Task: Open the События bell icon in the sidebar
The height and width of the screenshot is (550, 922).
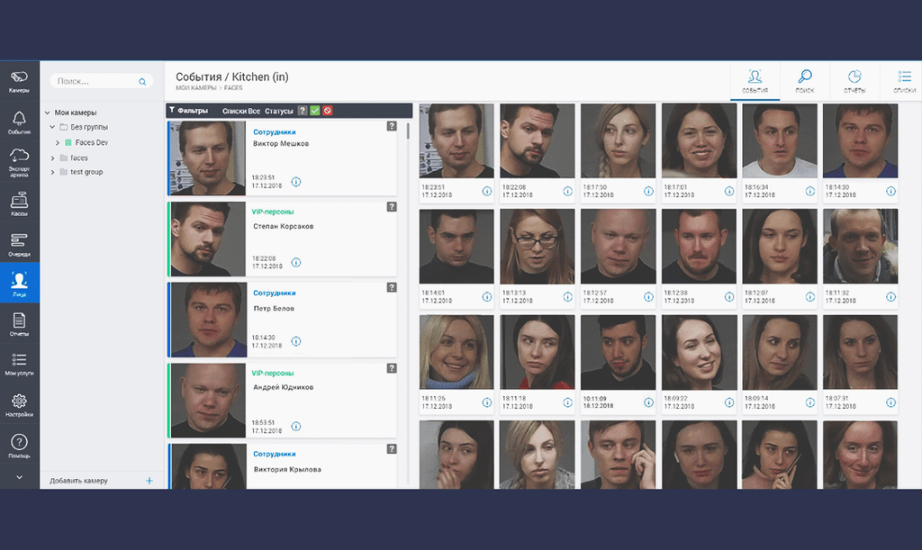Action: coord(20,122)
